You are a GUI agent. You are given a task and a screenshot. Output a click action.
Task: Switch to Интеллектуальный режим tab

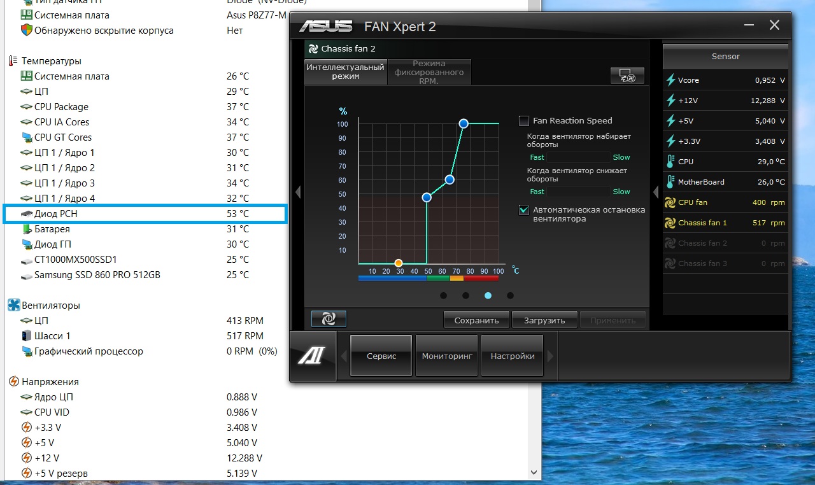tap(345, 71)
